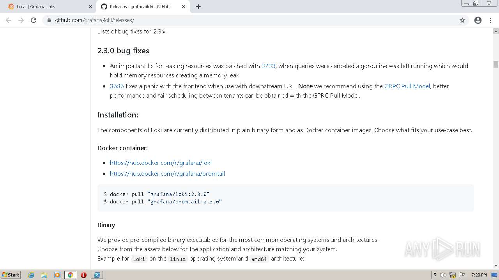Restore down the browser window
This screenshot has width=499, height=280.
coord(476,3)
